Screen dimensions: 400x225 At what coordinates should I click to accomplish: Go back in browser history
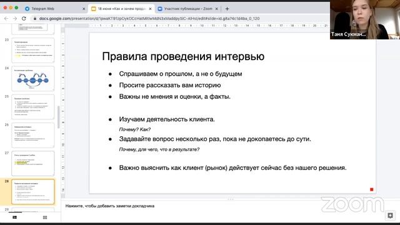pos(6,19)
